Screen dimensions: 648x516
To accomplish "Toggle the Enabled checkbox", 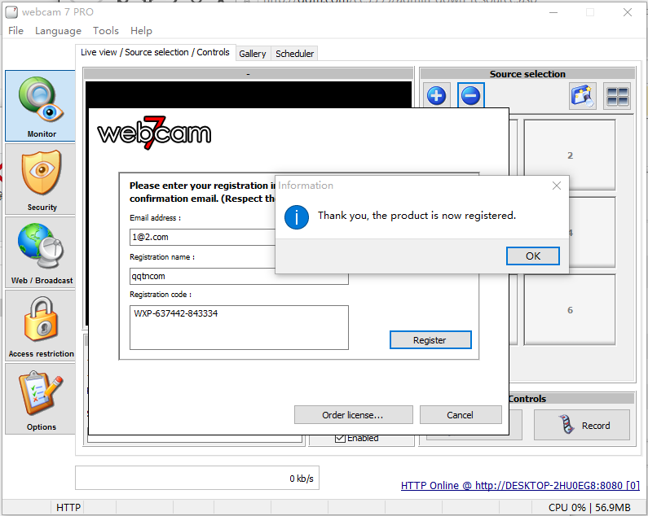I will coord(340,438).
